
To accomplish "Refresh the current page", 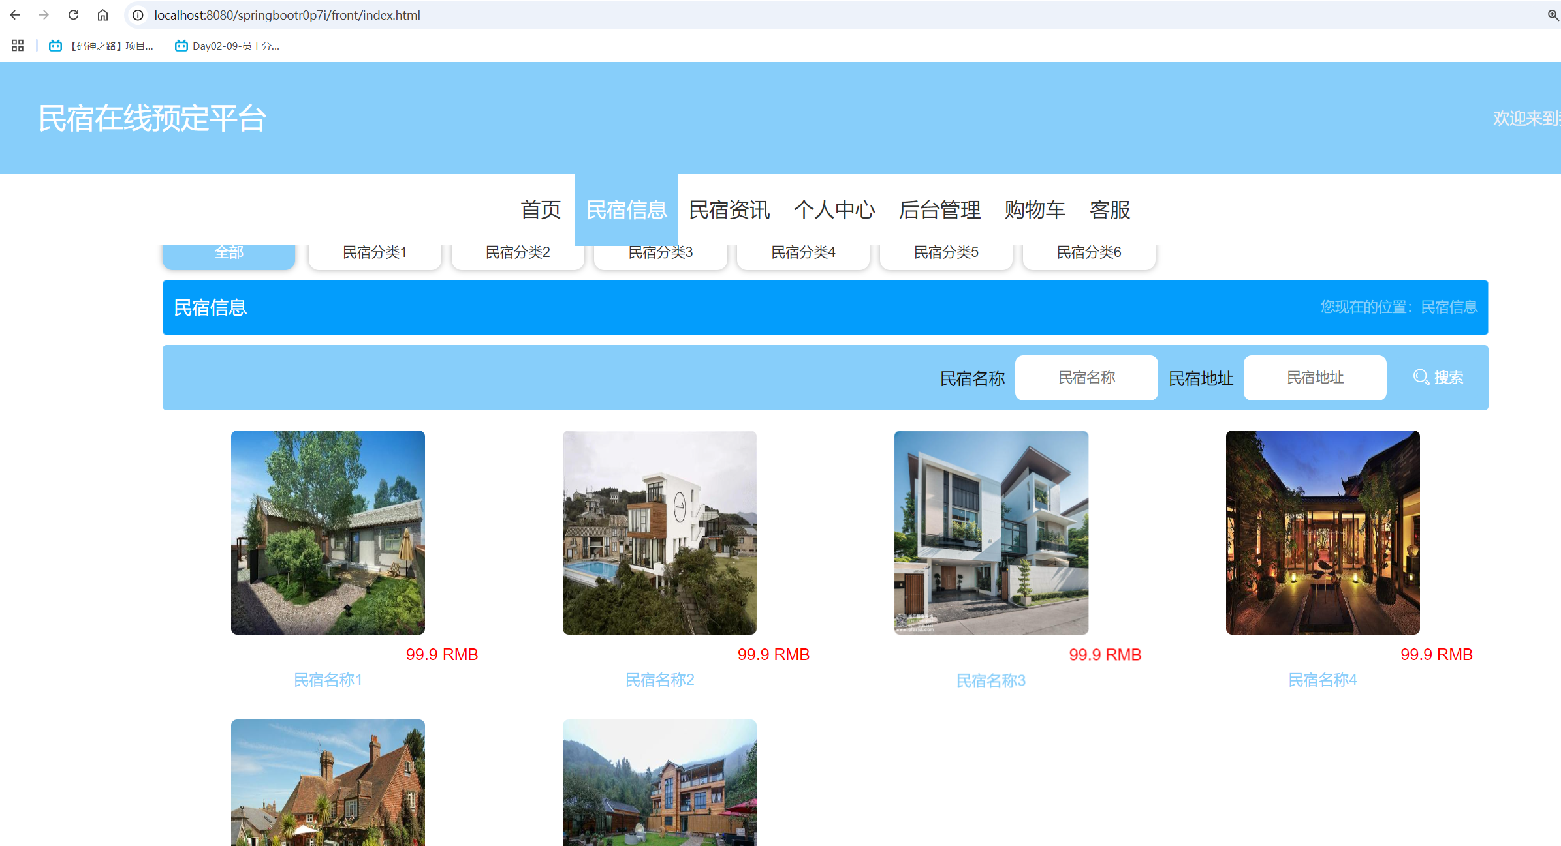I will click(73, 15).
